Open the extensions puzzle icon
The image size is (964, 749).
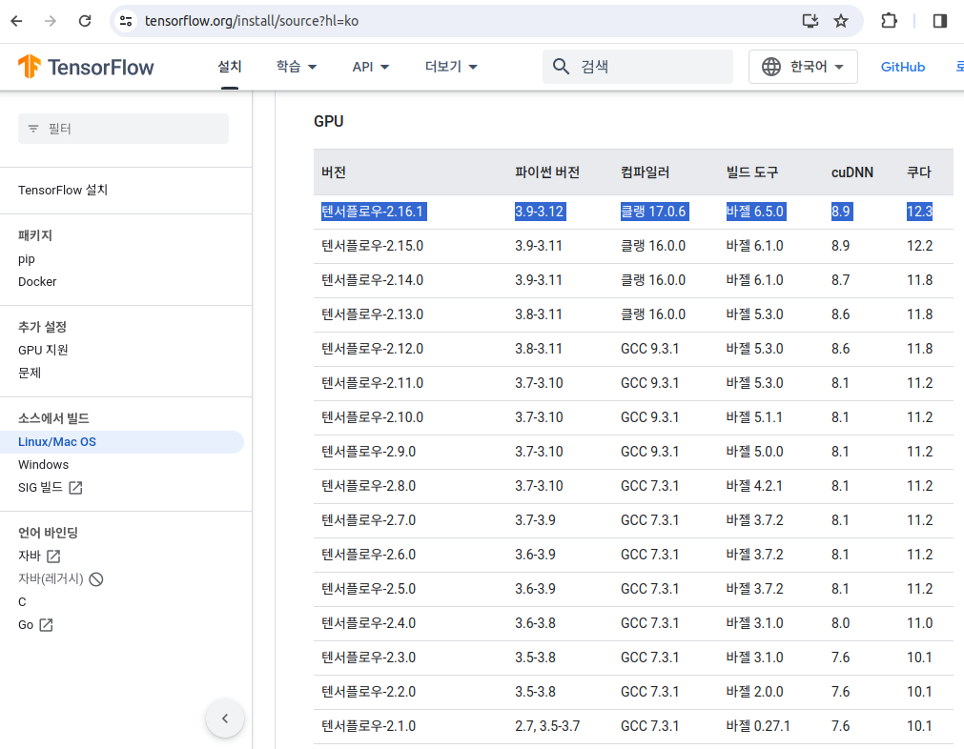click(889, 21)
